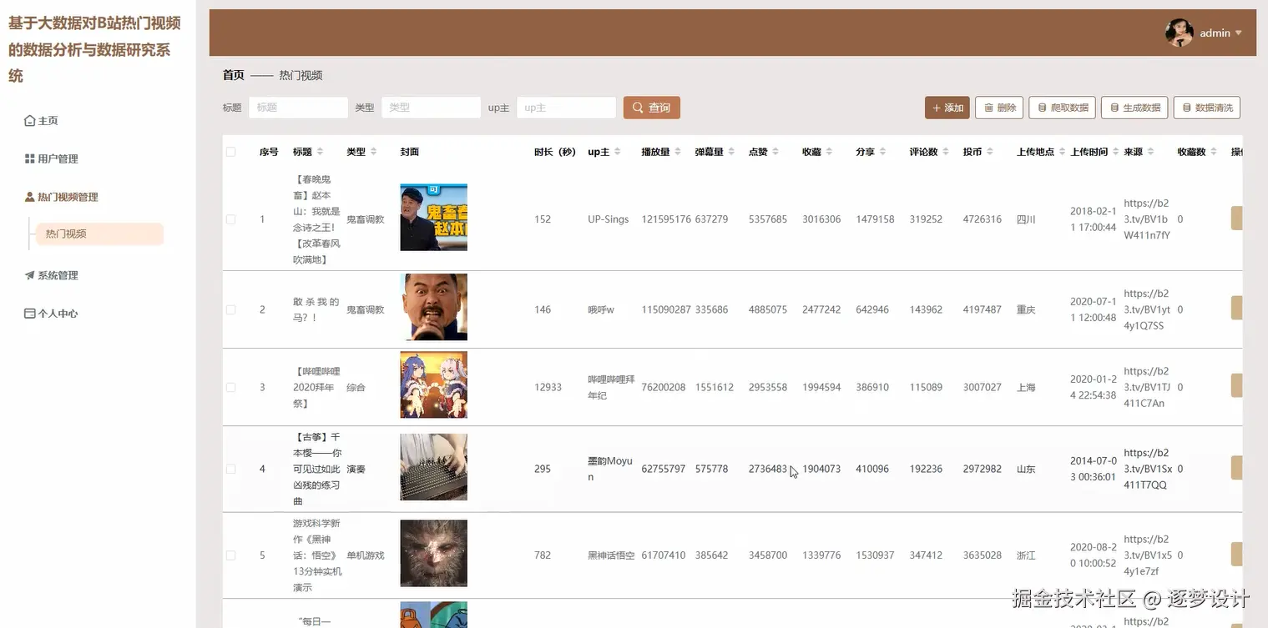Open 系统管理 in the sidebar
1268x628 pixels.
click(x=51, y=275)
